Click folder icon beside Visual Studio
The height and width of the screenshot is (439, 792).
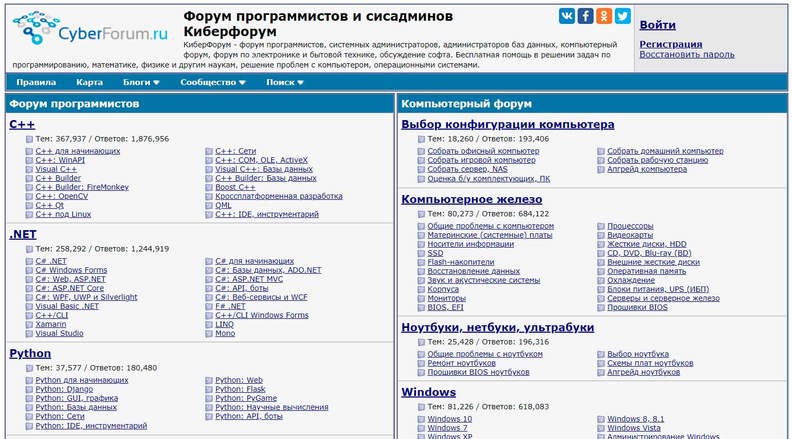click(x=30, y=334)
